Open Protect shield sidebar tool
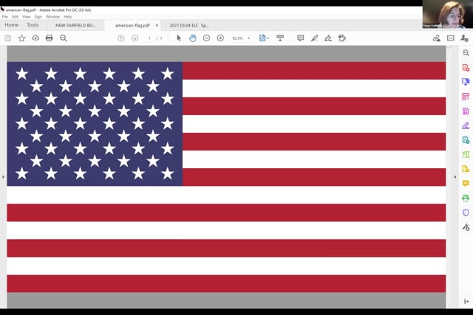Viewport: 473px width, 315px height. point(466,212)
